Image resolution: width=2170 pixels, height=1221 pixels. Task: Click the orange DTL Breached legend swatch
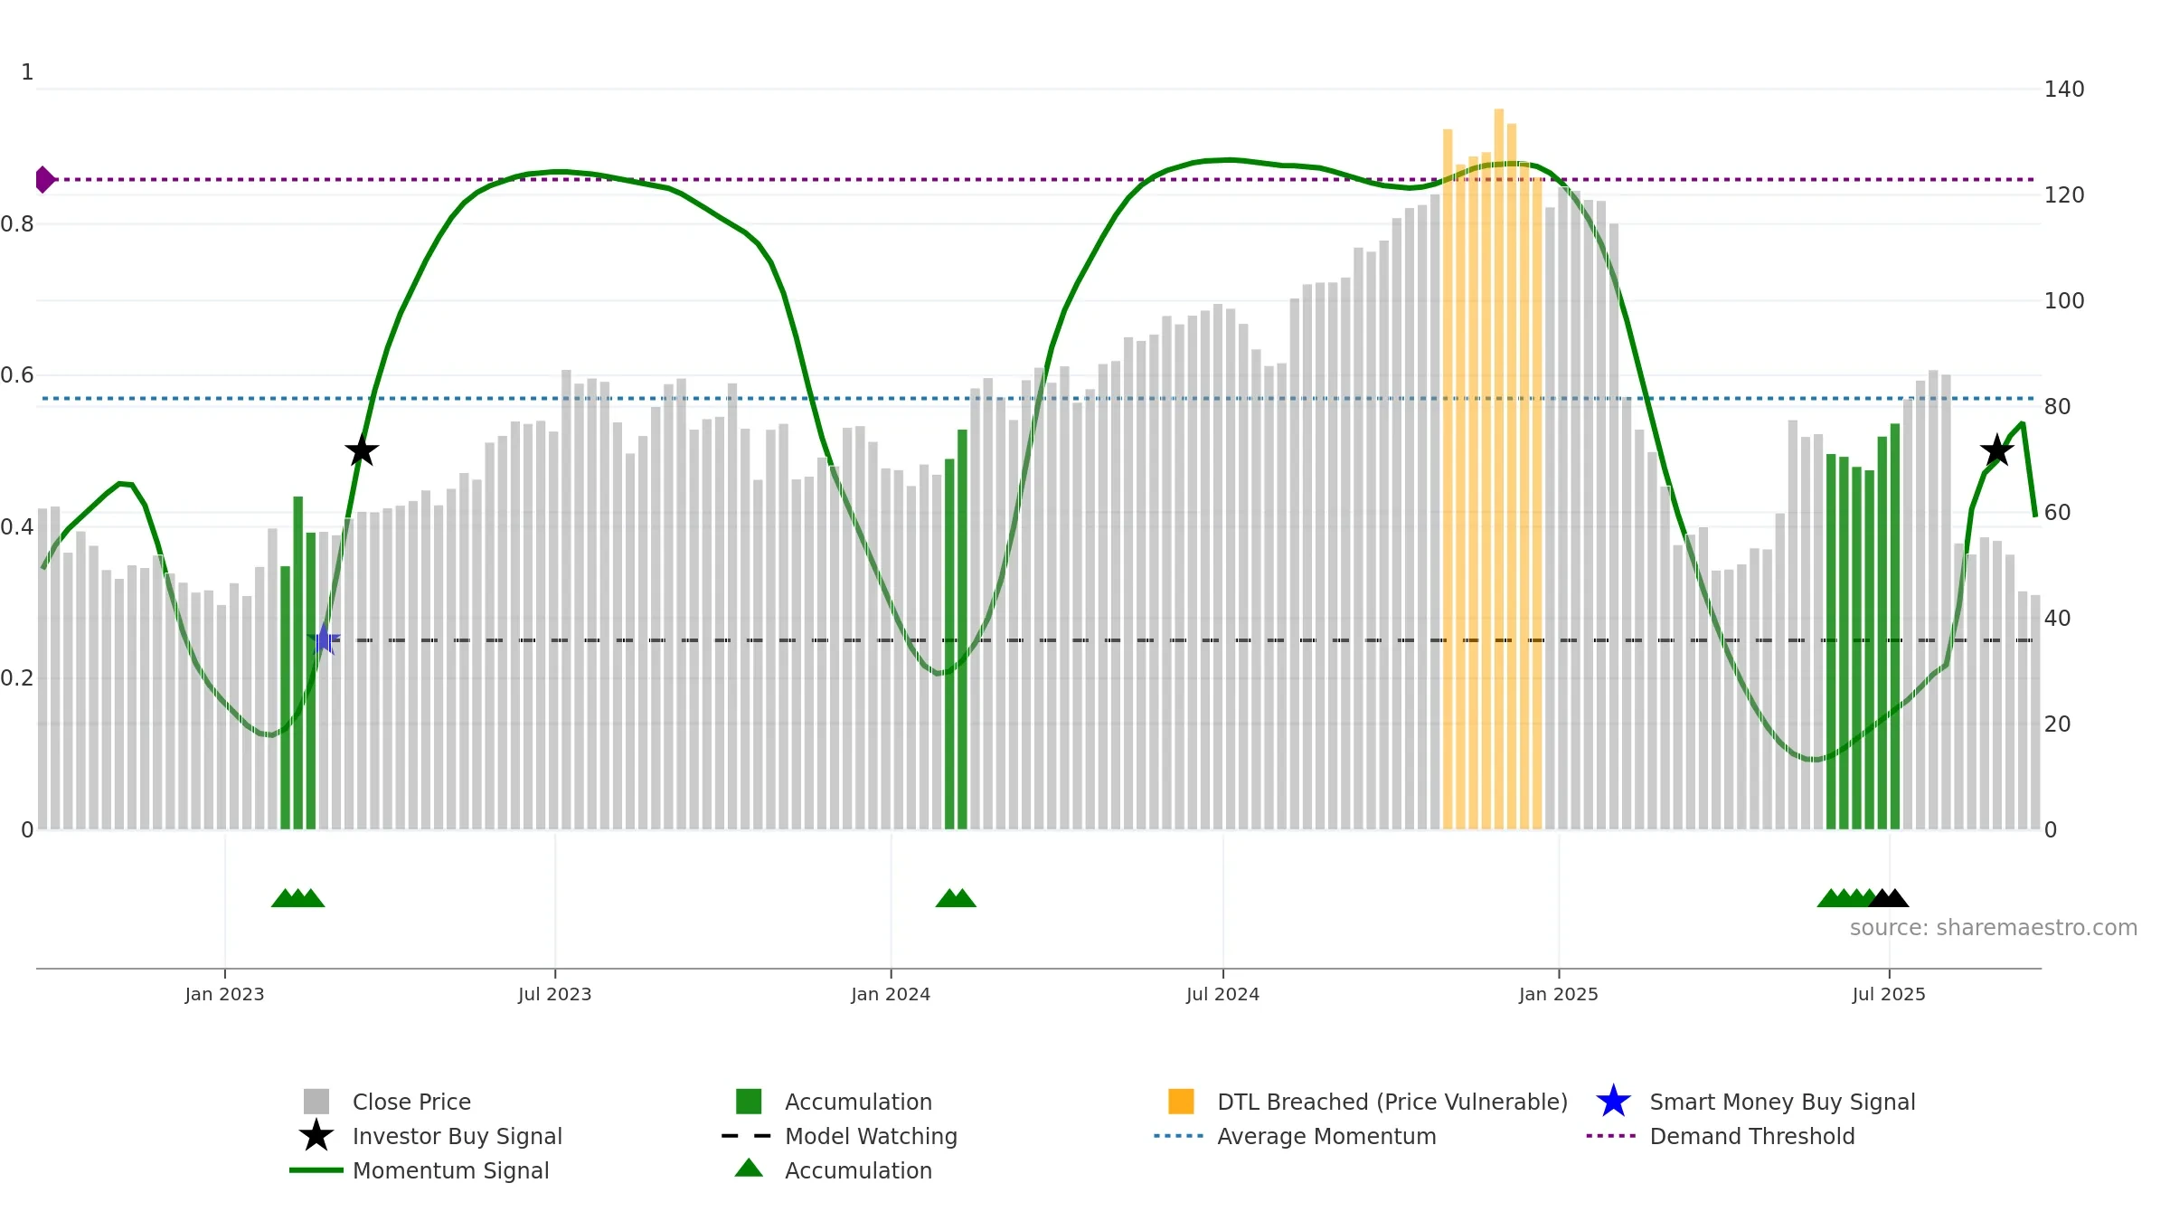(1181, 1102)
